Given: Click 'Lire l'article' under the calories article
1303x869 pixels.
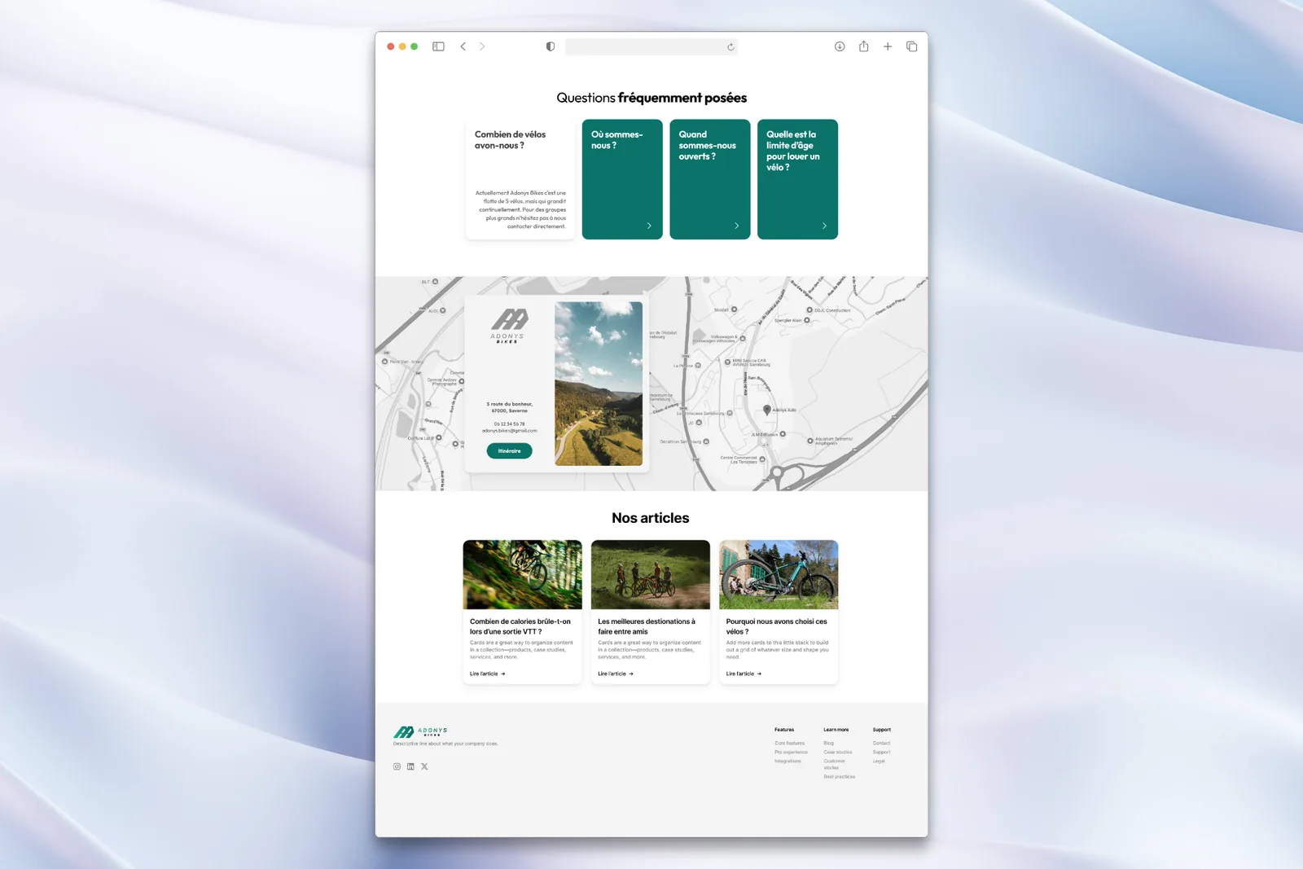Looking at the screenshot, I should (488, 674).
